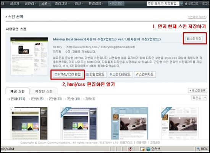Screen dimensions: 210x153
Task: Click the current skin preview thumbnail
Action: coord(29,56)
